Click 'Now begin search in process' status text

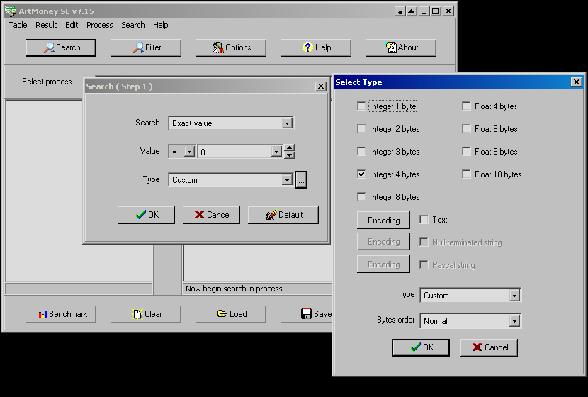[234, 289]
